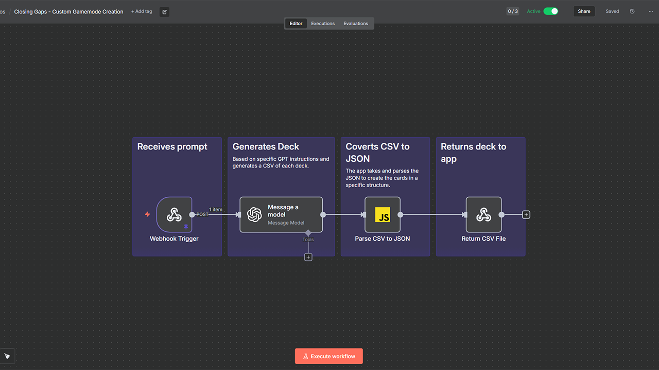Click the Share button

point(584,11)
